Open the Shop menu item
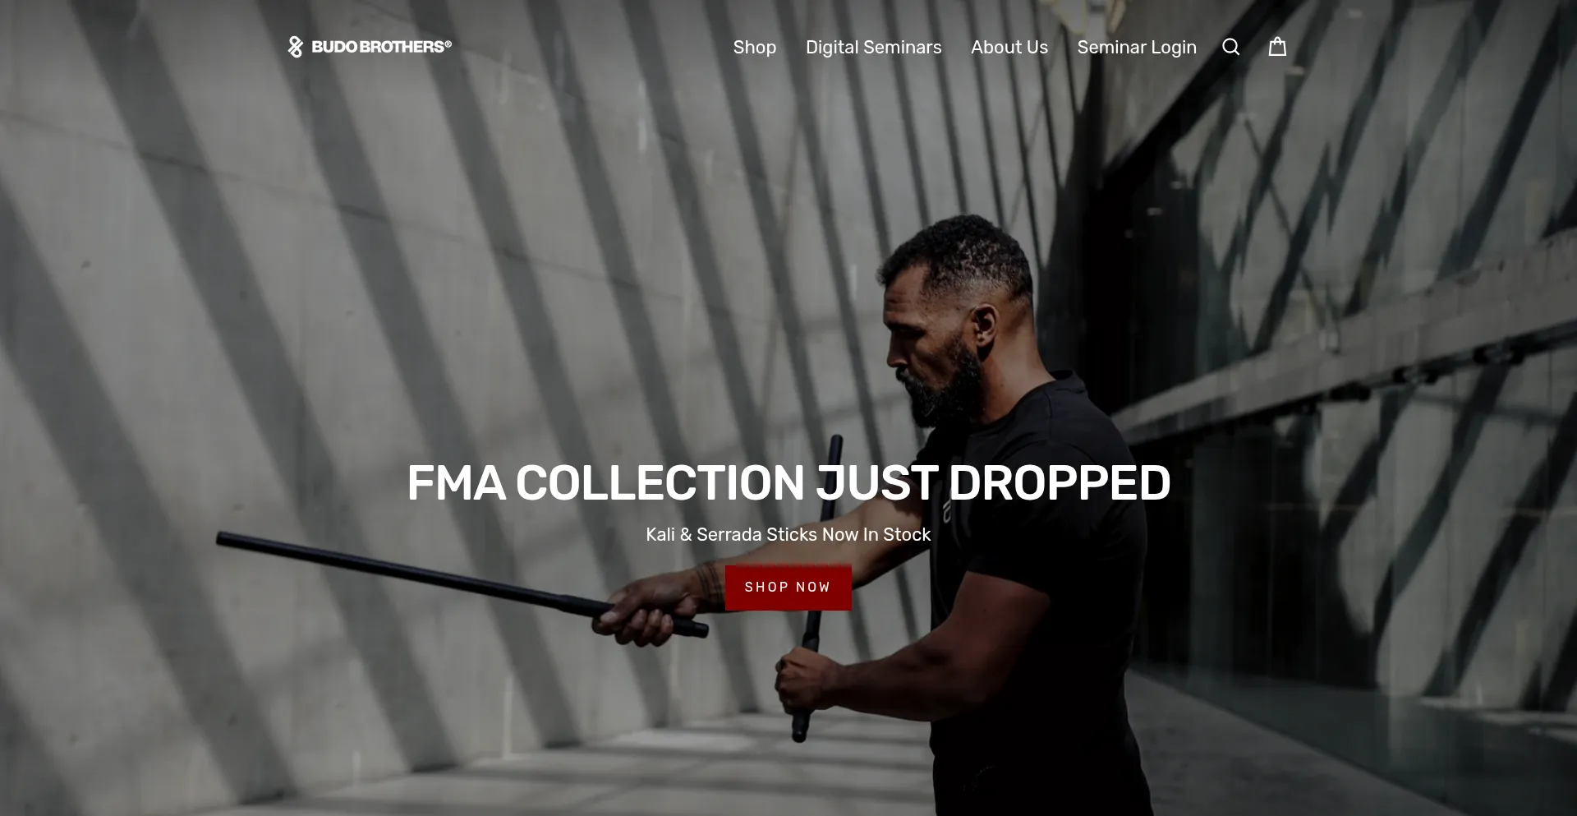 click(x=755, y=48)
